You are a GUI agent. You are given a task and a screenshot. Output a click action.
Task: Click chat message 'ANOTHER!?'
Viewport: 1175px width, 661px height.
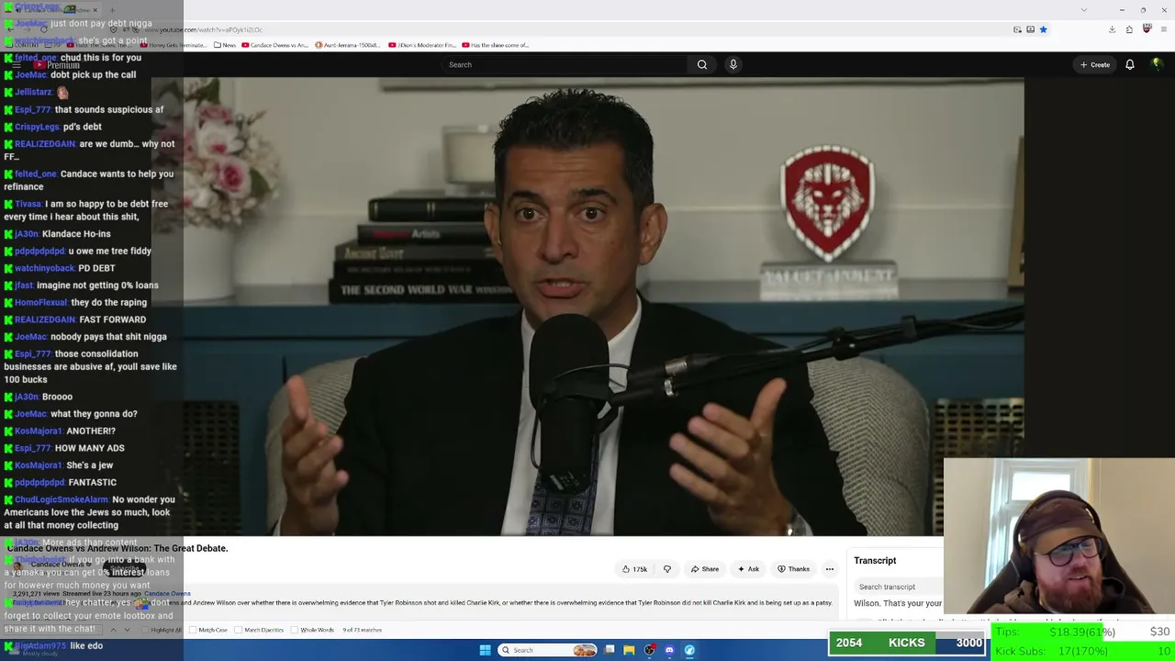click(91, 431)
